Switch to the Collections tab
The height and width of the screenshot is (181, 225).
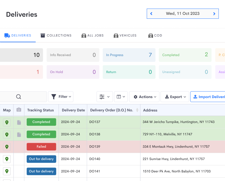(56, 36)
